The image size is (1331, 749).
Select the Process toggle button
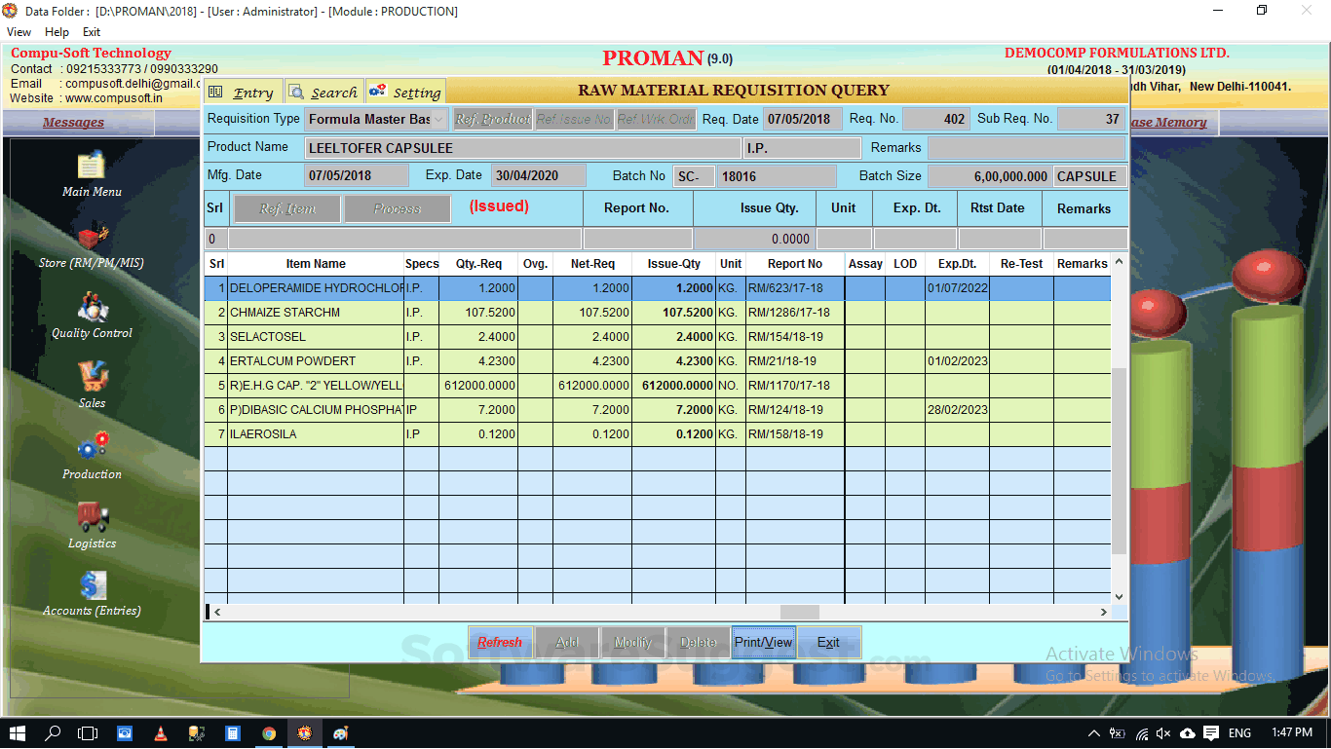pyautogui.click(x=397, y=208)
